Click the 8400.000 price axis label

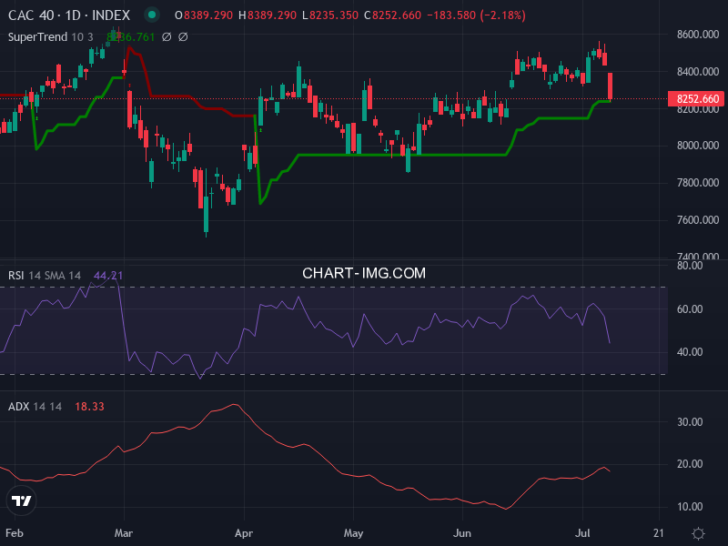698,72
